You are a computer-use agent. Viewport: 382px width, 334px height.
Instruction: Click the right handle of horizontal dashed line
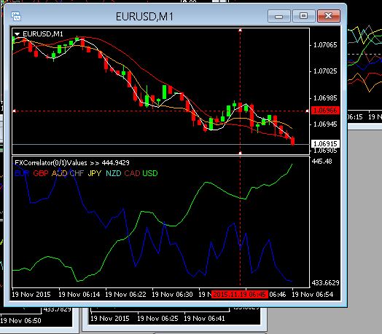[x=307, y=111]
